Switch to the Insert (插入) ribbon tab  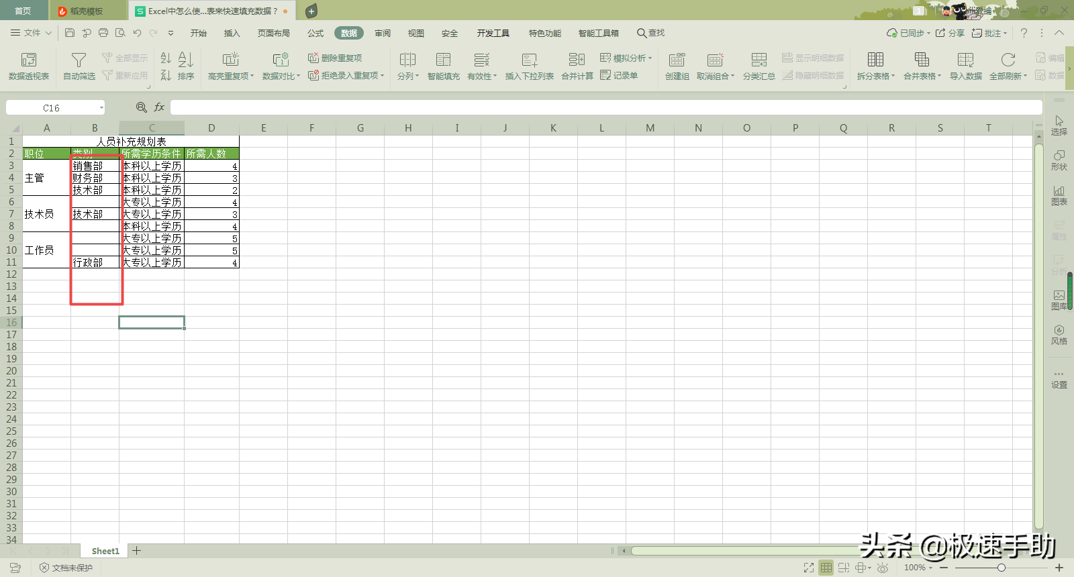click(232, 33)
